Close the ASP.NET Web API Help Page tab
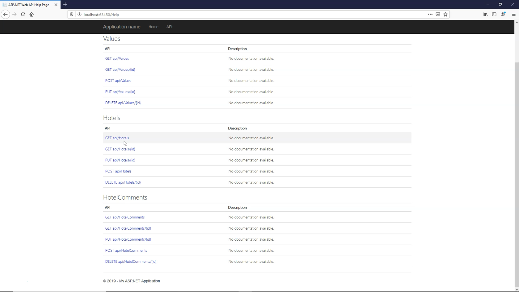This screenshot has width=519, height=292. coord(56,5)
